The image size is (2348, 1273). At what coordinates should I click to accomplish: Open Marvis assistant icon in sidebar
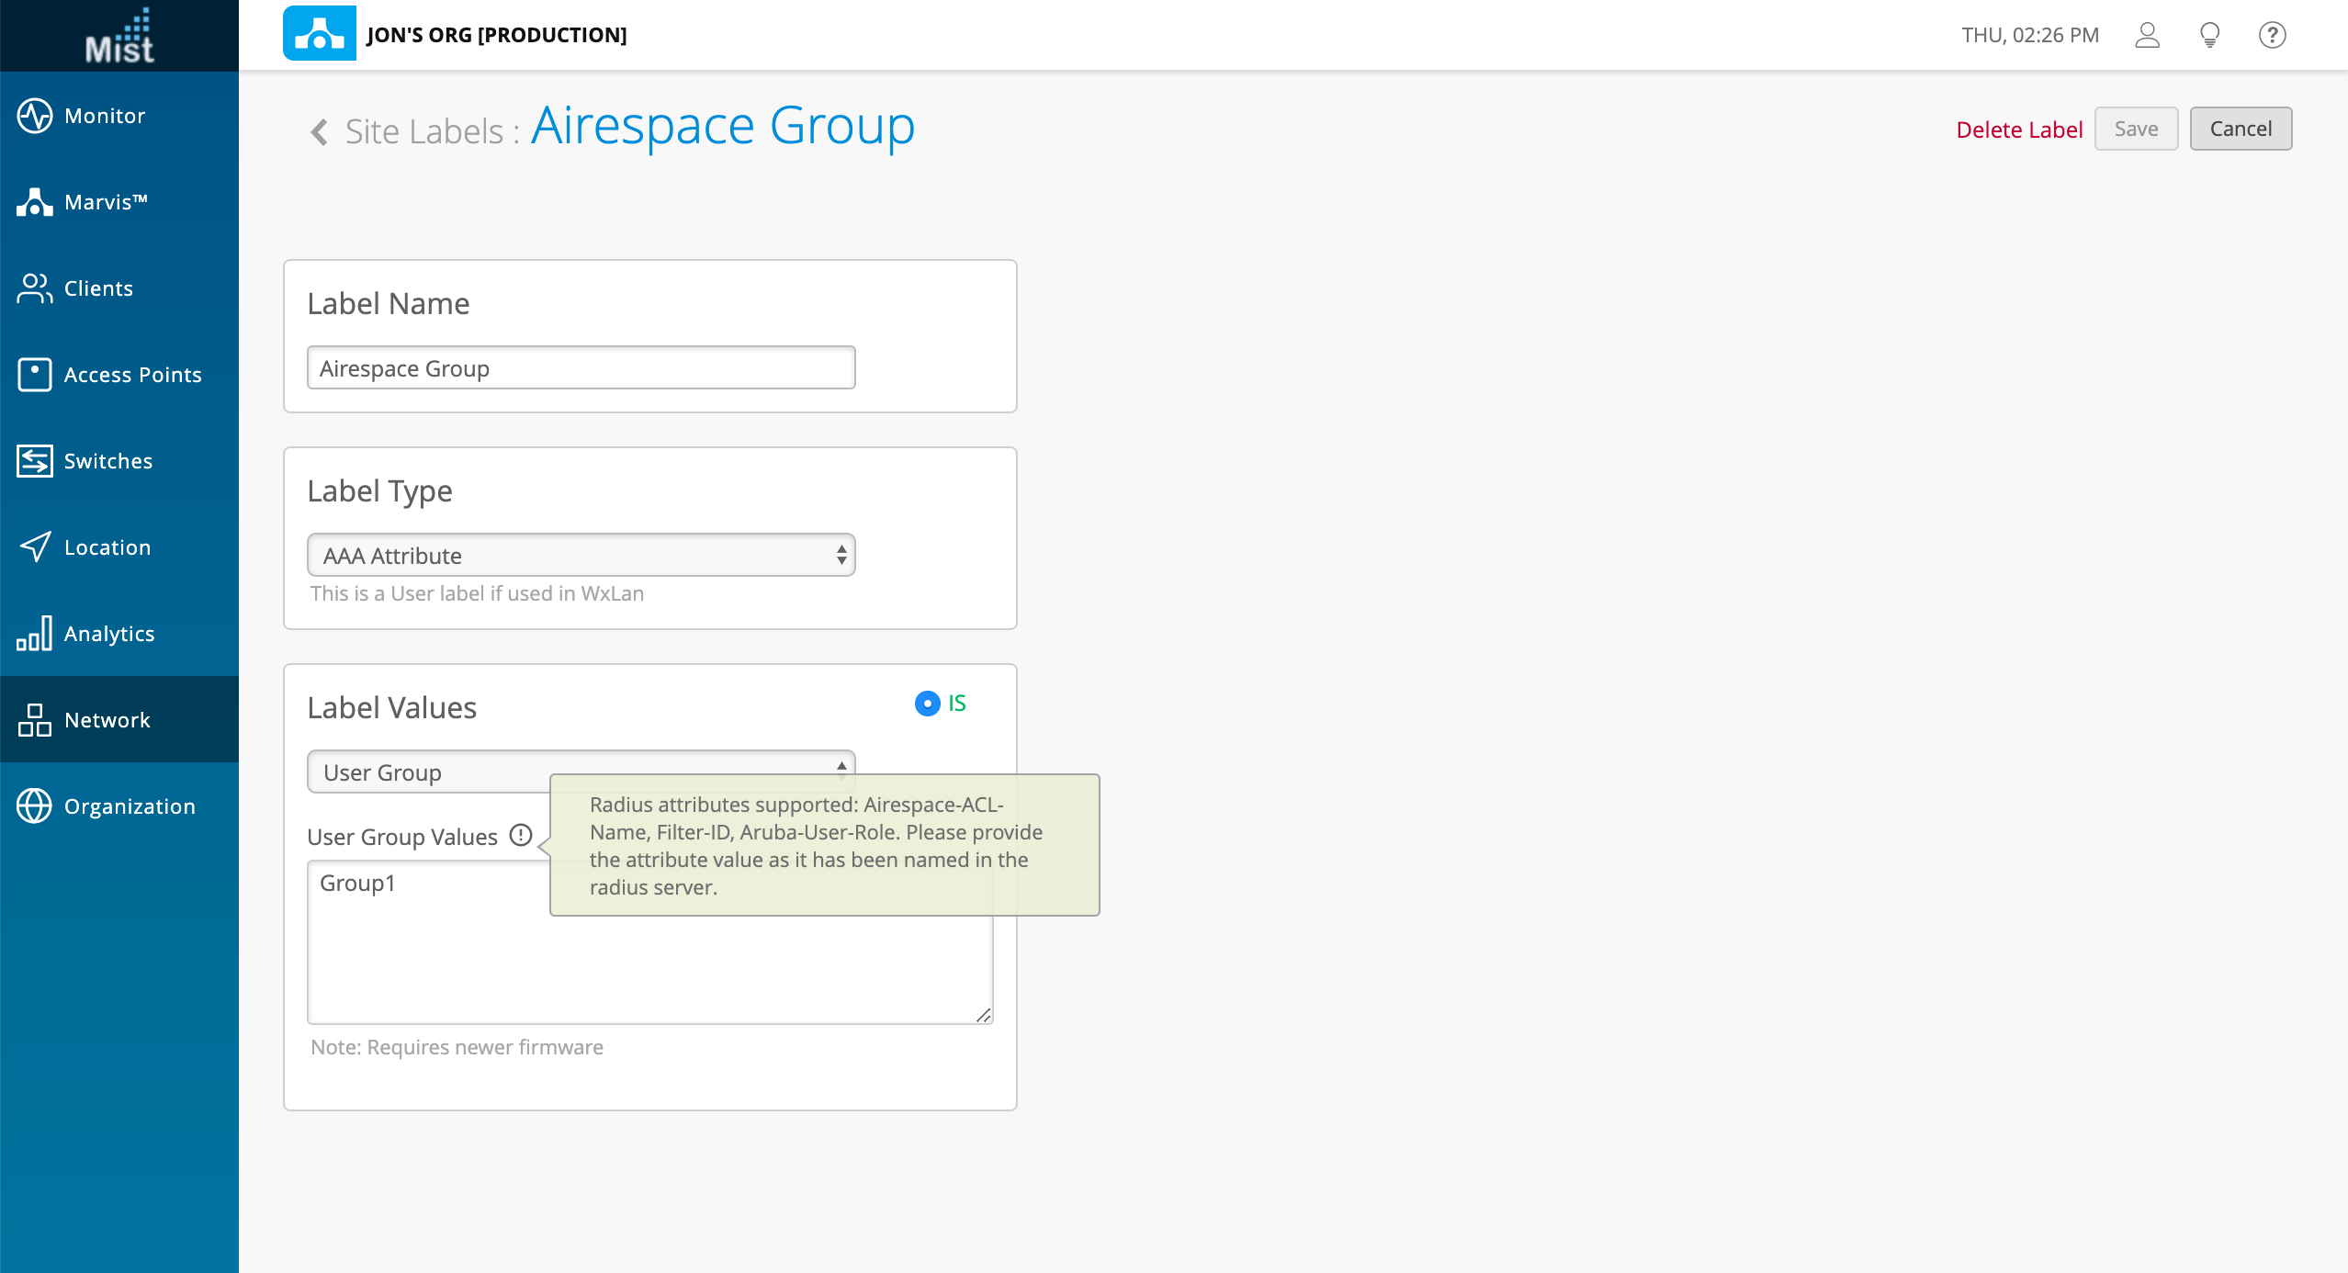click(x=35, y=202)
